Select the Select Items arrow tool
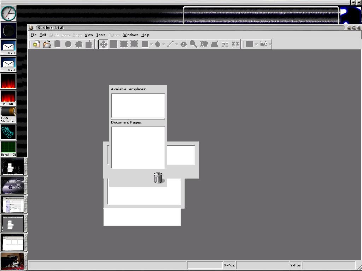Viewport: 362px width, 271px height. (x=103, y=44)
